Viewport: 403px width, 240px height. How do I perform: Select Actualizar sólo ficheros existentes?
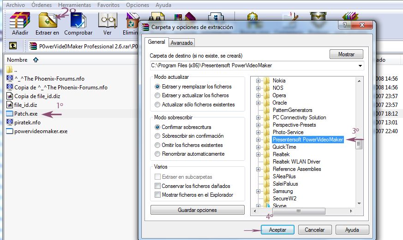157,105
